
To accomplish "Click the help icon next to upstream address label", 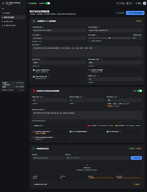I will [x=43, y=27].
